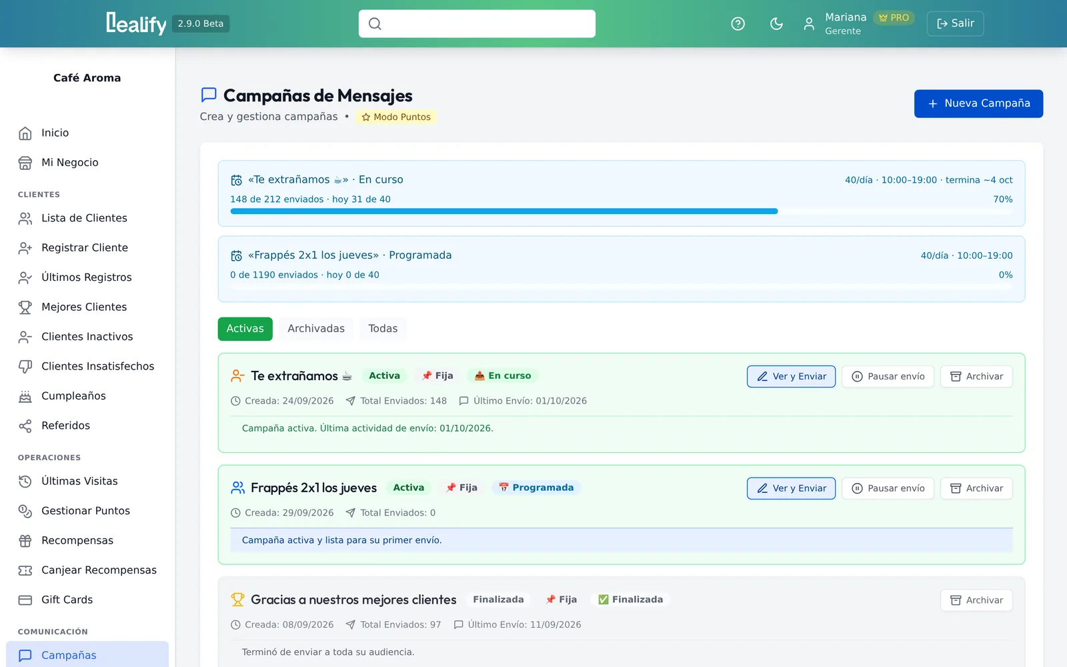Toggle dark mode moon icon
Screen dimensions: 1067x667
776,24
